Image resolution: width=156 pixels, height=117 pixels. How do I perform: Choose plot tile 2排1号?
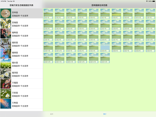tap(150, 14)
